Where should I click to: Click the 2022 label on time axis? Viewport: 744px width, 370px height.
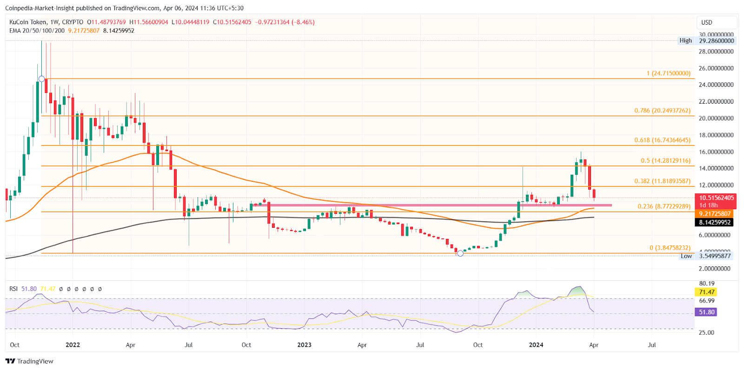(x=73, y=344)
